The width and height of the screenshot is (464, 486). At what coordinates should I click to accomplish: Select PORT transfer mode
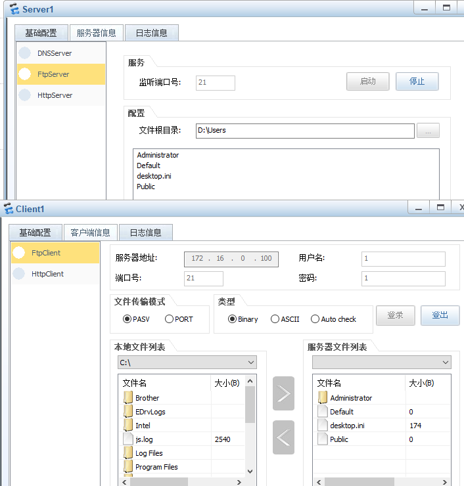click(179, 319)
